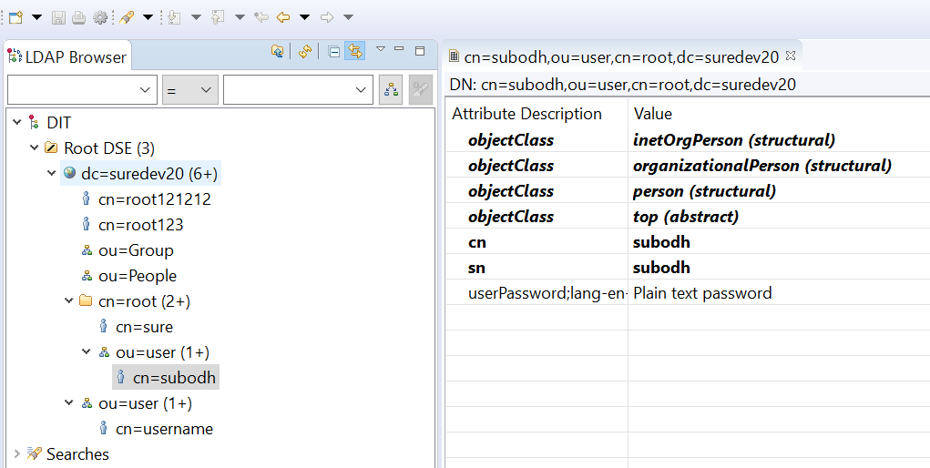This screenshot has width=930, height=468.
Task: Collapse the cn=root (2+) folder node
Action: (x=68, y=301)
